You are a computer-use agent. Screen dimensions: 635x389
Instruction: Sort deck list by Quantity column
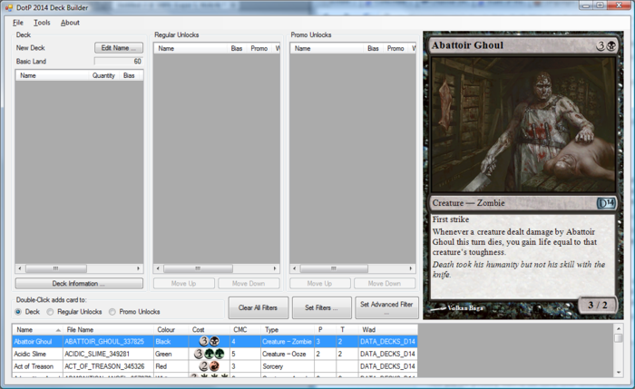click(103, 75)
